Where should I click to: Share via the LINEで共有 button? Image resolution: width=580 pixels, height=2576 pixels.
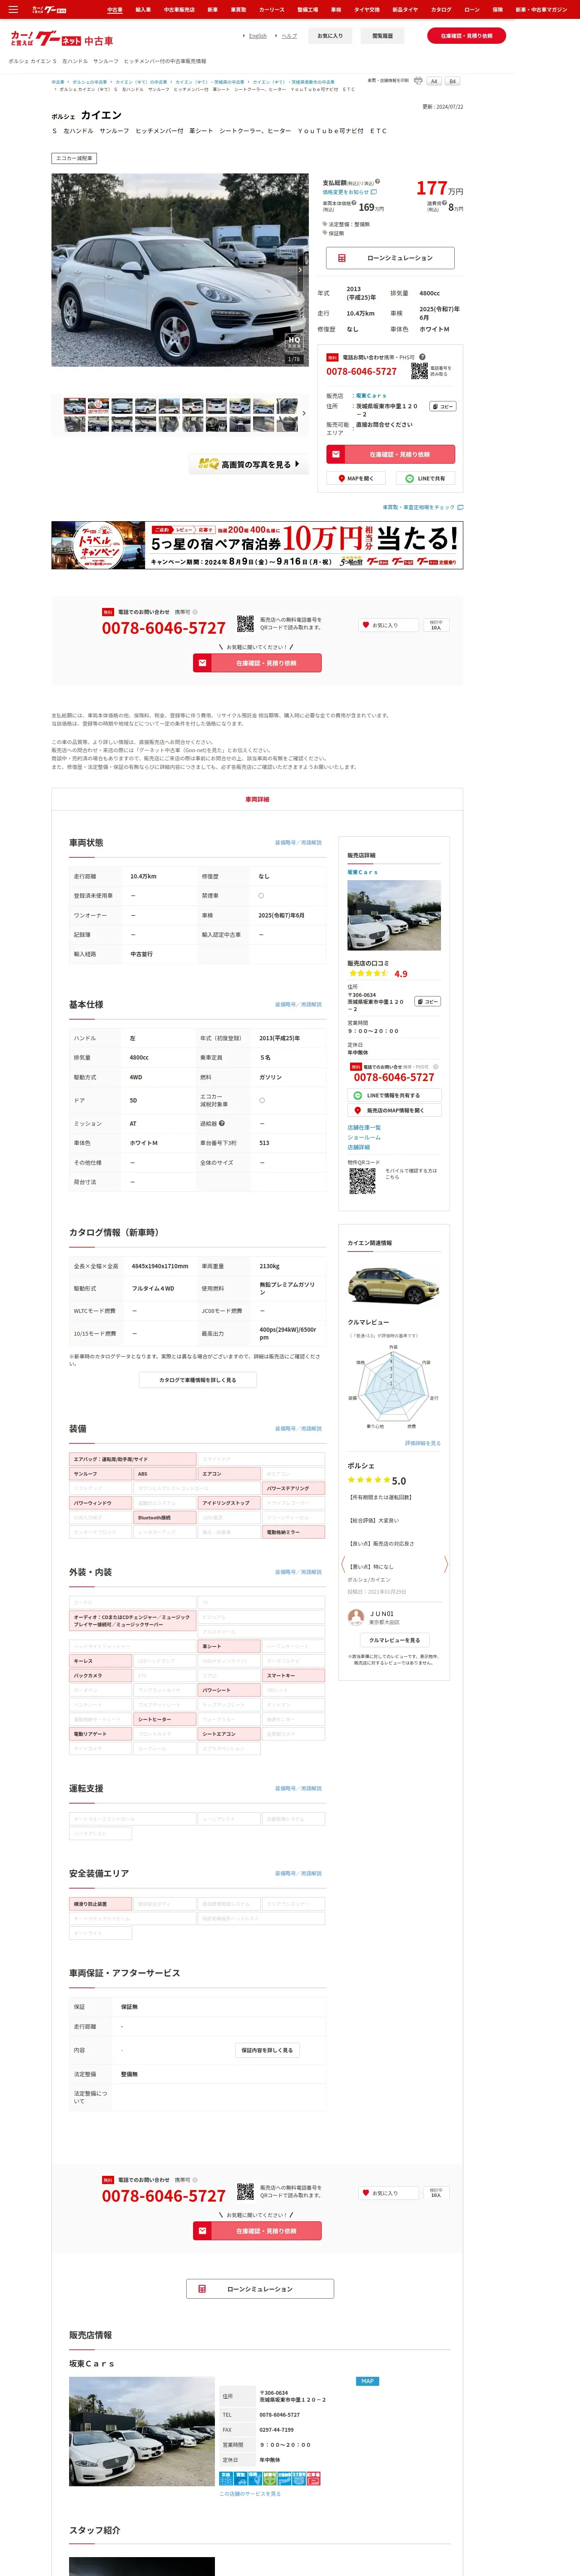coord(425,478)
